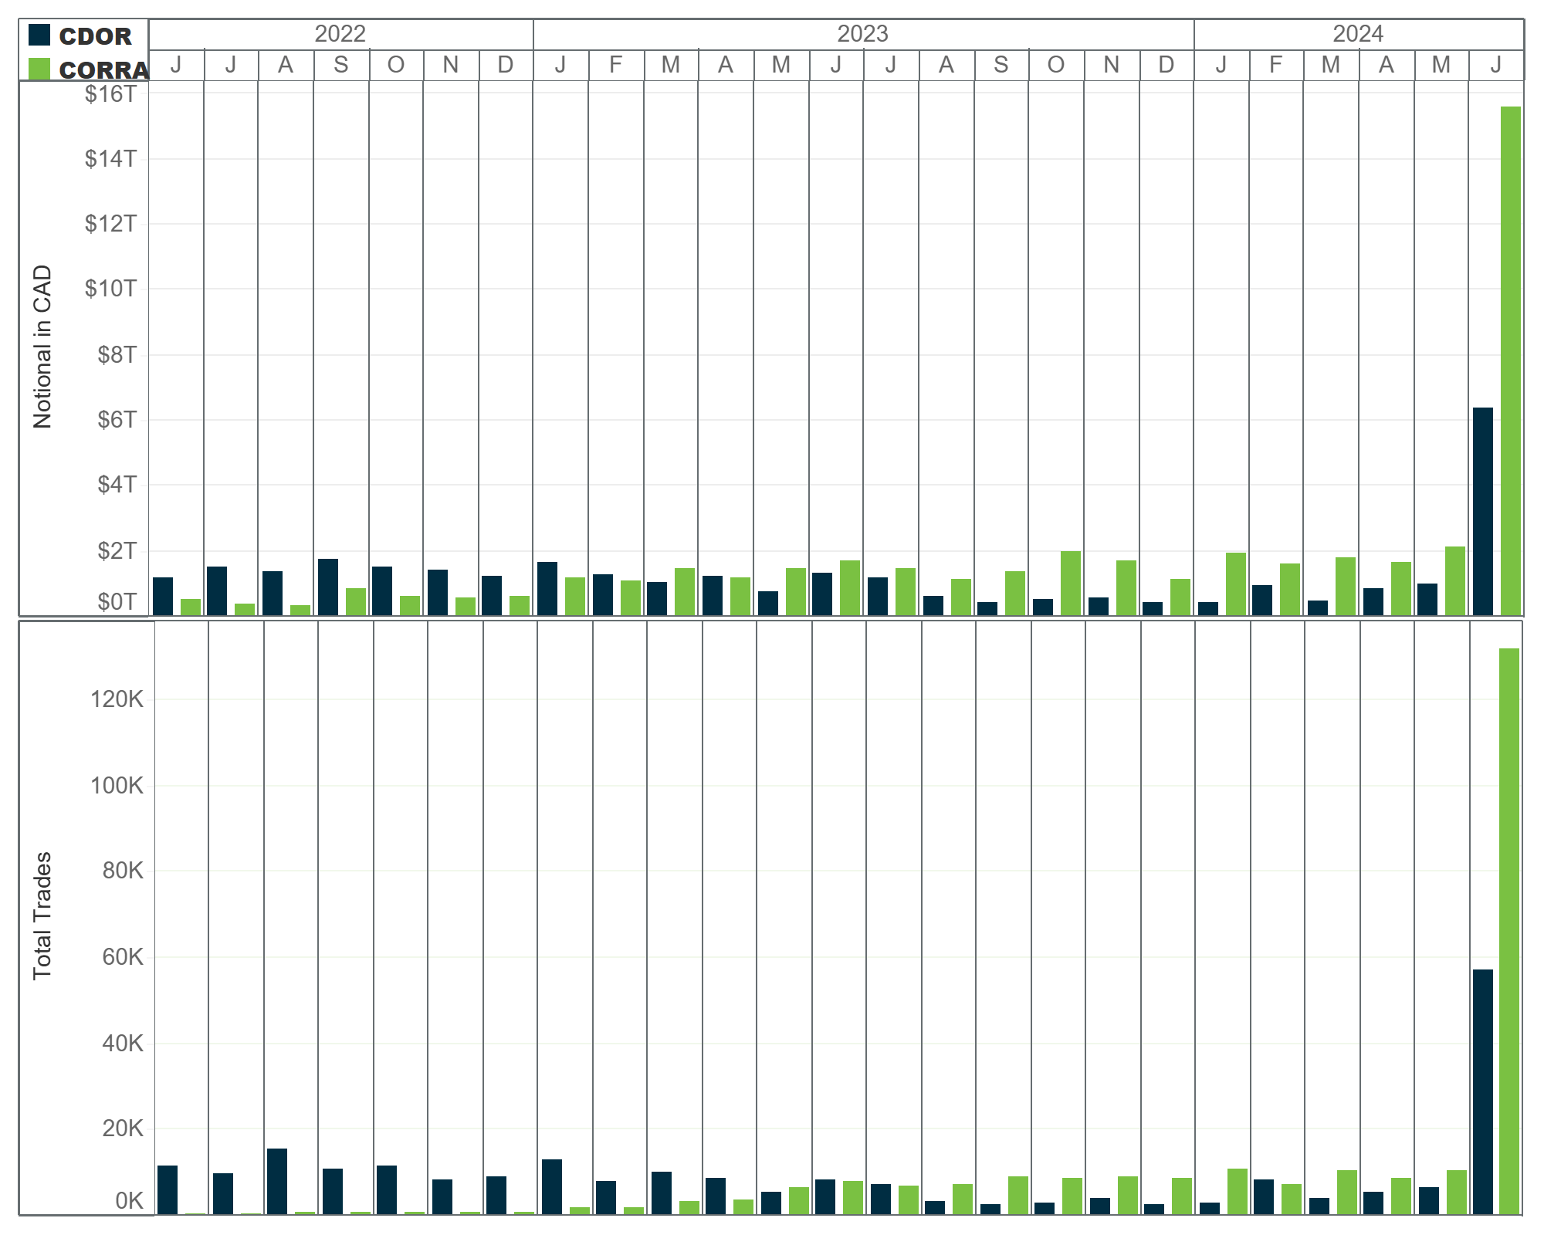The width and height of the screenshot is (1544, 1235).
Task: Click the CDOR total trades bar for August 2022
Action: [x=277, y=1181]
